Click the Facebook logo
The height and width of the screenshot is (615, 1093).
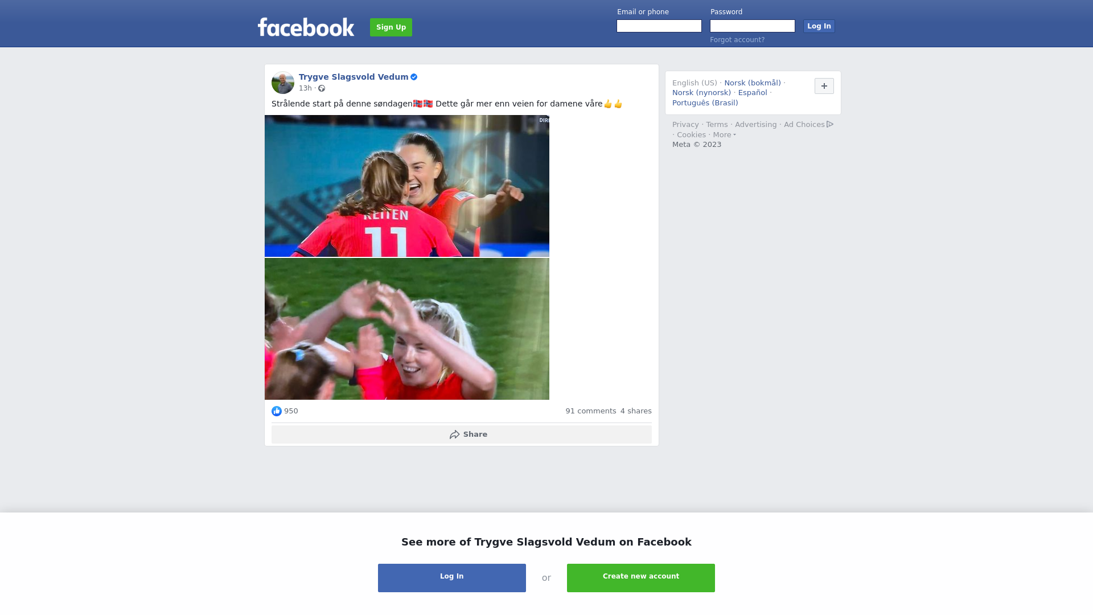(x=306, y=27)
